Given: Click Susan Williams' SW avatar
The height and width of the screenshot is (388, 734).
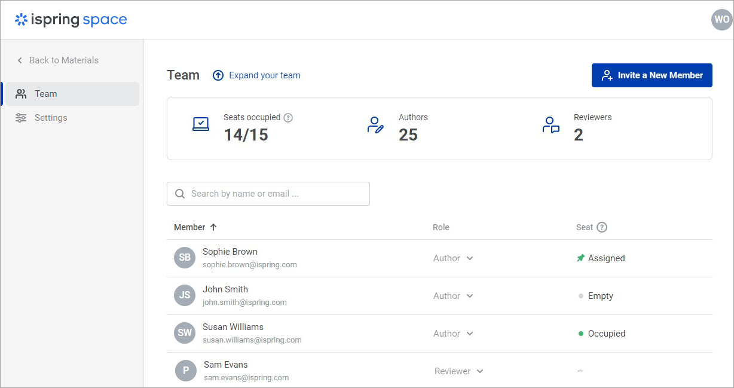Looking at the screenshot, I should click(x=185, y=333).
